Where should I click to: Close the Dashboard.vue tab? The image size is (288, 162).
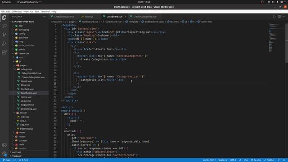[x=125, y=17]
